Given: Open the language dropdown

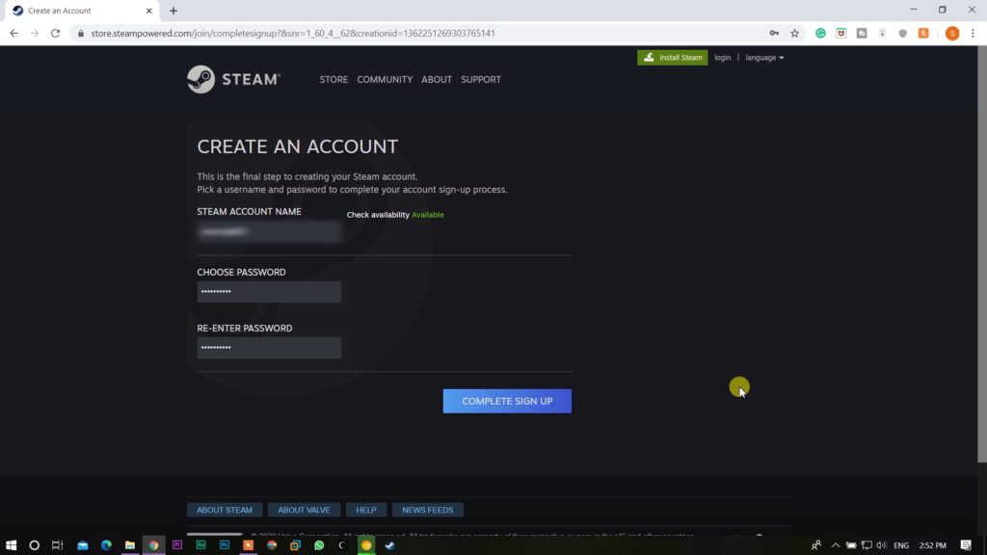Looking at the screenshot, I should click(764, 57).
